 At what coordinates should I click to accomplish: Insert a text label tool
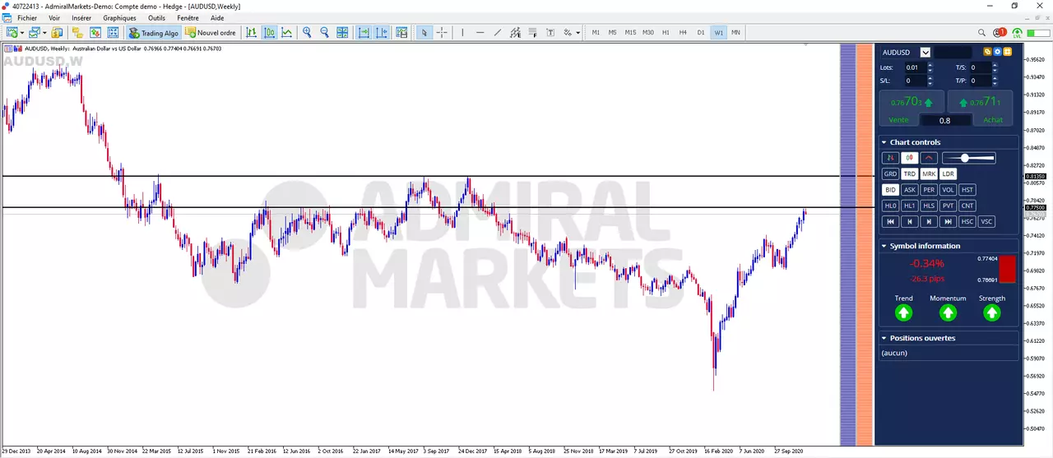[x=550, y=33]
